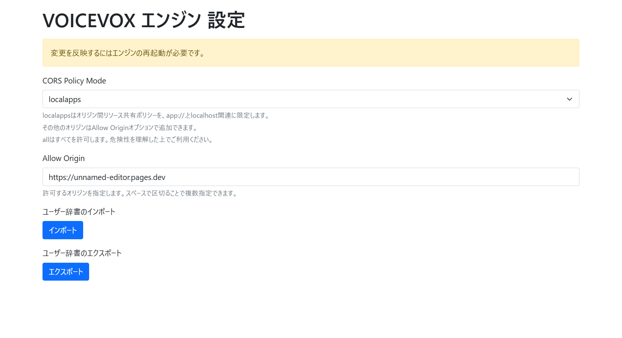The width and height of the screenshot is (622, 338).
Task: Click the Allow Origin label
Action: [63, 158]
